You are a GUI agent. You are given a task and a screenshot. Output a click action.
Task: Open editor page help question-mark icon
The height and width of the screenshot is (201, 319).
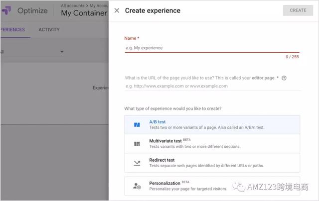pyautogui.click(x=284, y=78)
